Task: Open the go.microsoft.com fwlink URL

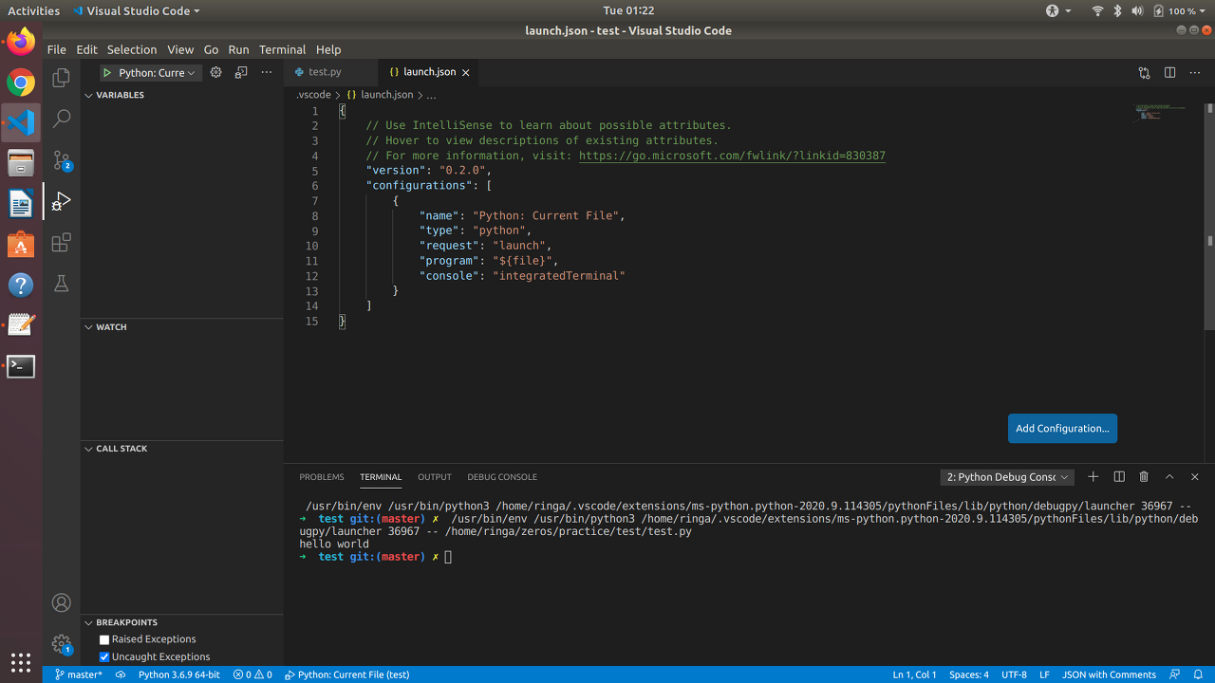Action: (732, 156)
